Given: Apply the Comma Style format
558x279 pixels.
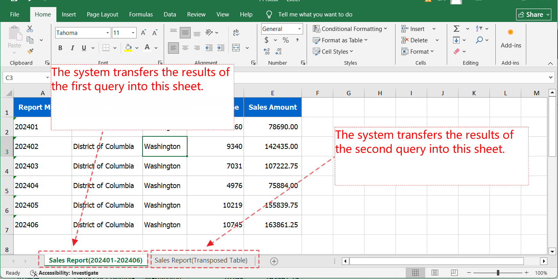Looking at the screenshot, I should (297, 40).
